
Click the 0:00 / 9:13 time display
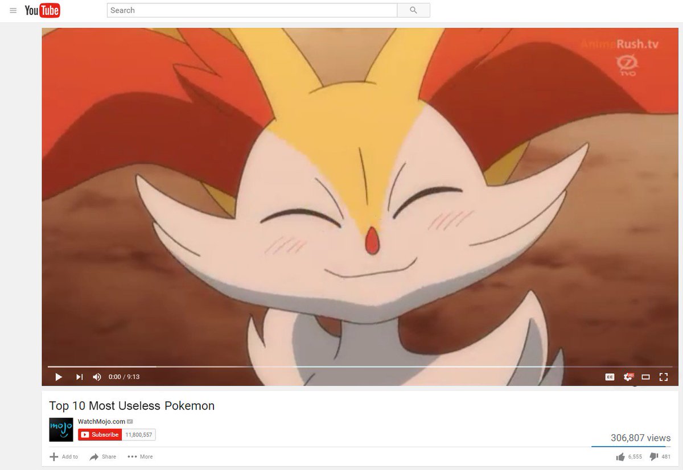coord(124,377)
